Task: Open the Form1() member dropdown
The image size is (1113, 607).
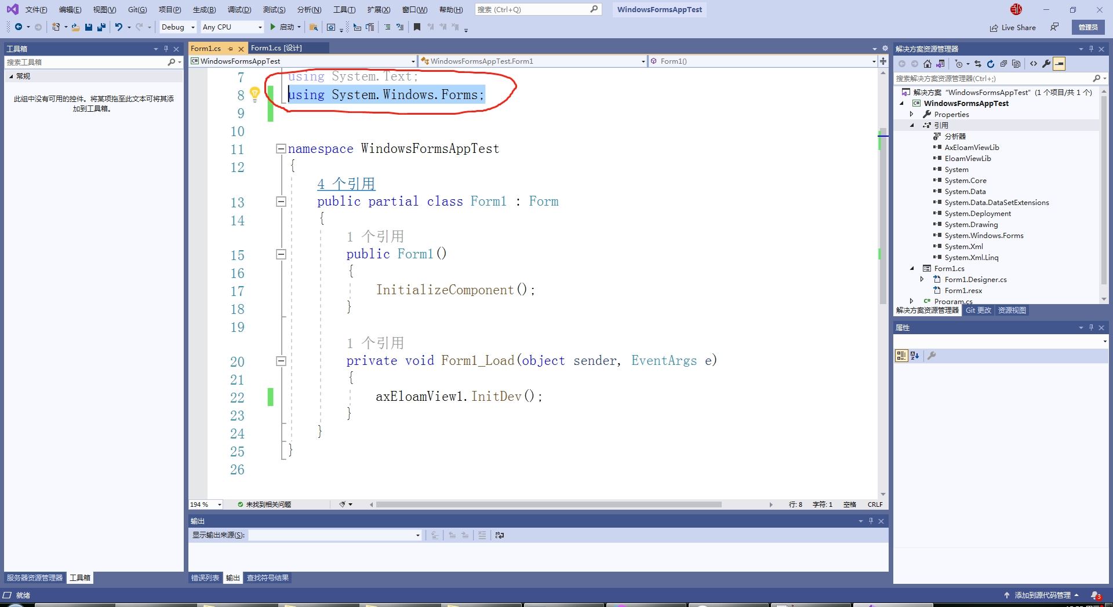Action: (x=763, y=61)
